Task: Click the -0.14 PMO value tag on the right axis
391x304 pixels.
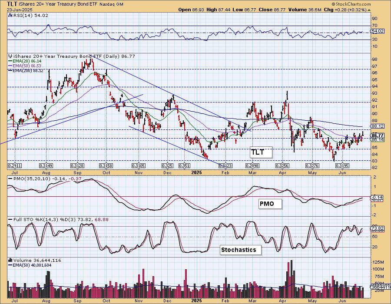Action: (x=377, y=197)
